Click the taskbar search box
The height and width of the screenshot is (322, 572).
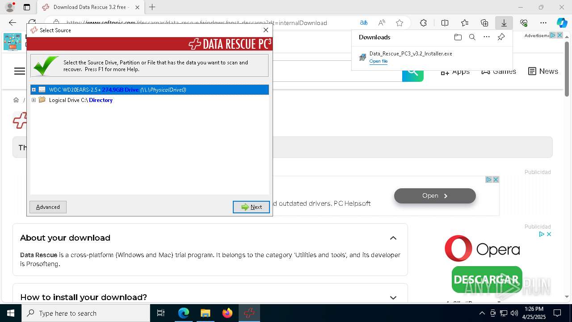[x=86, y=313]
